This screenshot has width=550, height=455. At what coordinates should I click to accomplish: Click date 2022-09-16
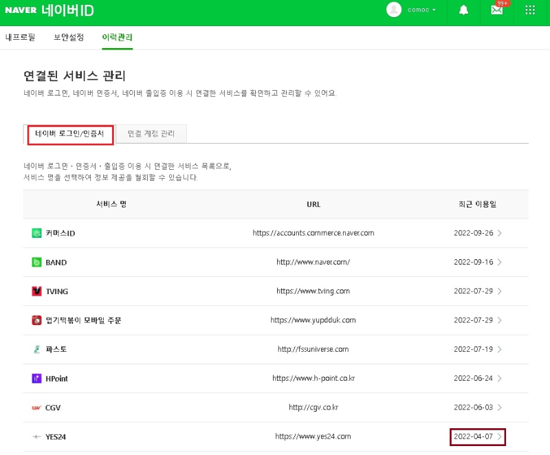pos(474,262)
